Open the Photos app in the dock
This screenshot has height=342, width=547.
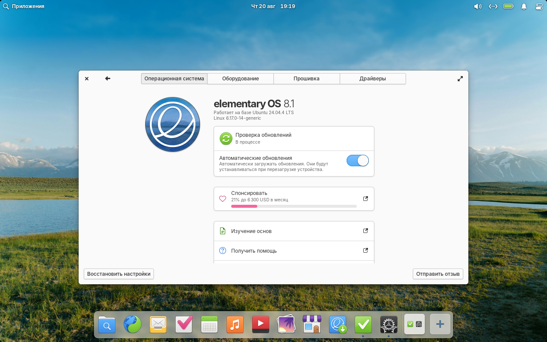coord(286,324)
